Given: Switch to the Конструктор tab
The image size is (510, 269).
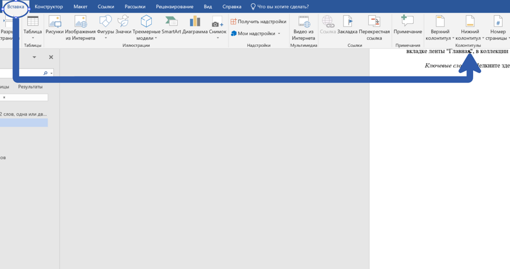Looking at the screenshot, I should click(x=49, y=6).
